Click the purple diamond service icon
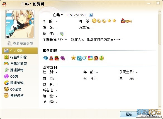The height and width of the screenshot is (119, 163). (62, 58)
